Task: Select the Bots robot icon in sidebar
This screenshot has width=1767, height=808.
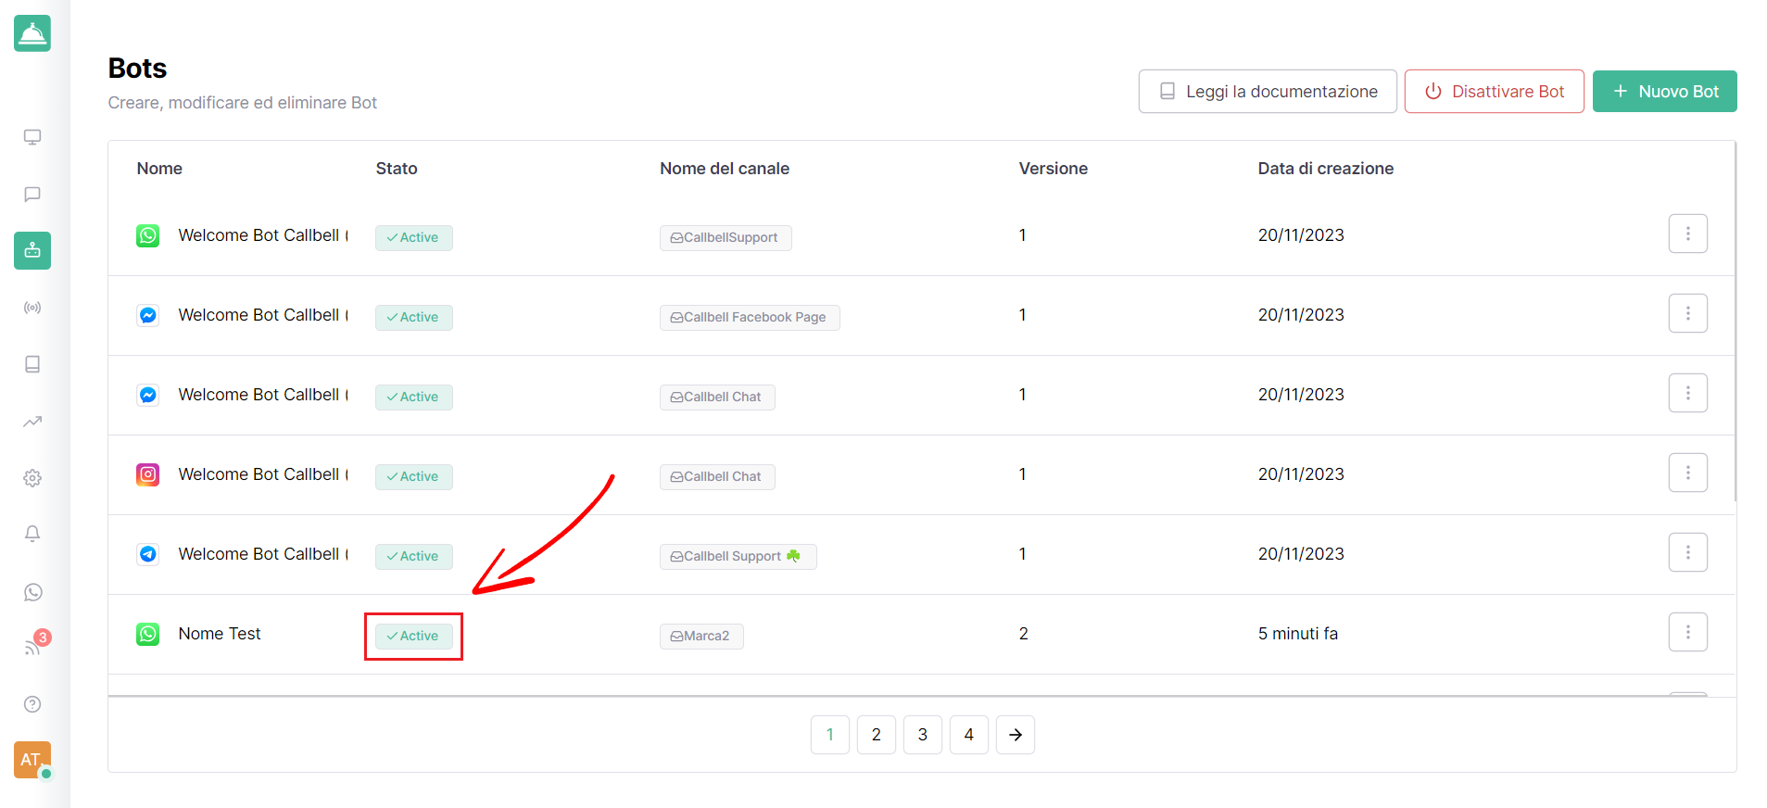Action: (x=32, y=251)
